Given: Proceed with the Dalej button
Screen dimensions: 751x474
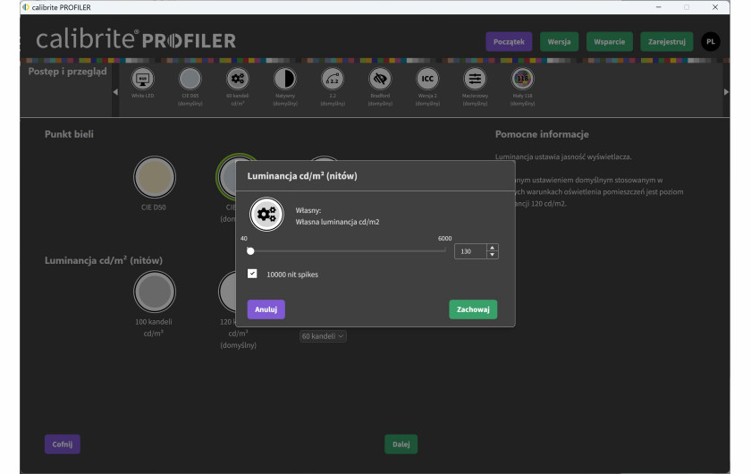Looking at the screenshot, I should tap(401, 444).
